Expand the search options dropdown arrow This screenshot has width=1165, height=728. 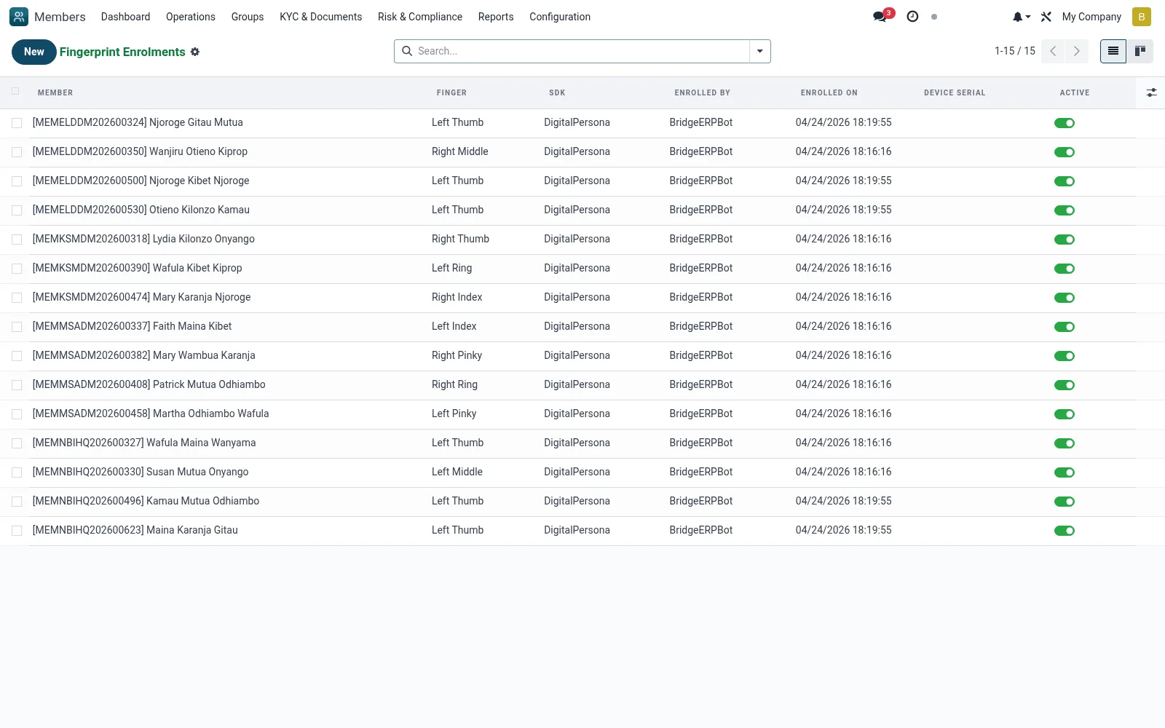coord(759,51)
